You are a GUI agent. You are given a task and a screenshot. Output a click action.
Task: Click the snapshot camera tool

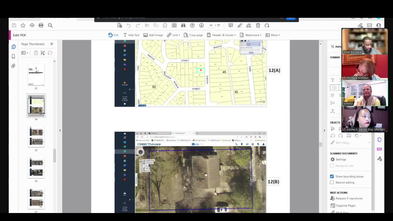point(174,25)
